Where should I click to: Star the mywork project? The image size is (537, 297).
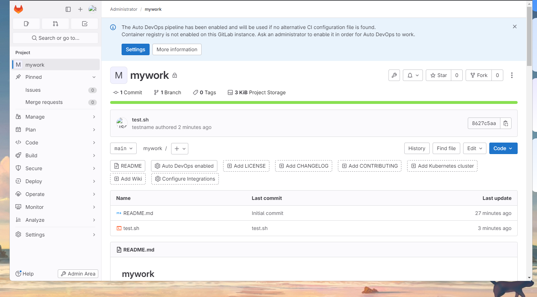(x=438, y=75)
